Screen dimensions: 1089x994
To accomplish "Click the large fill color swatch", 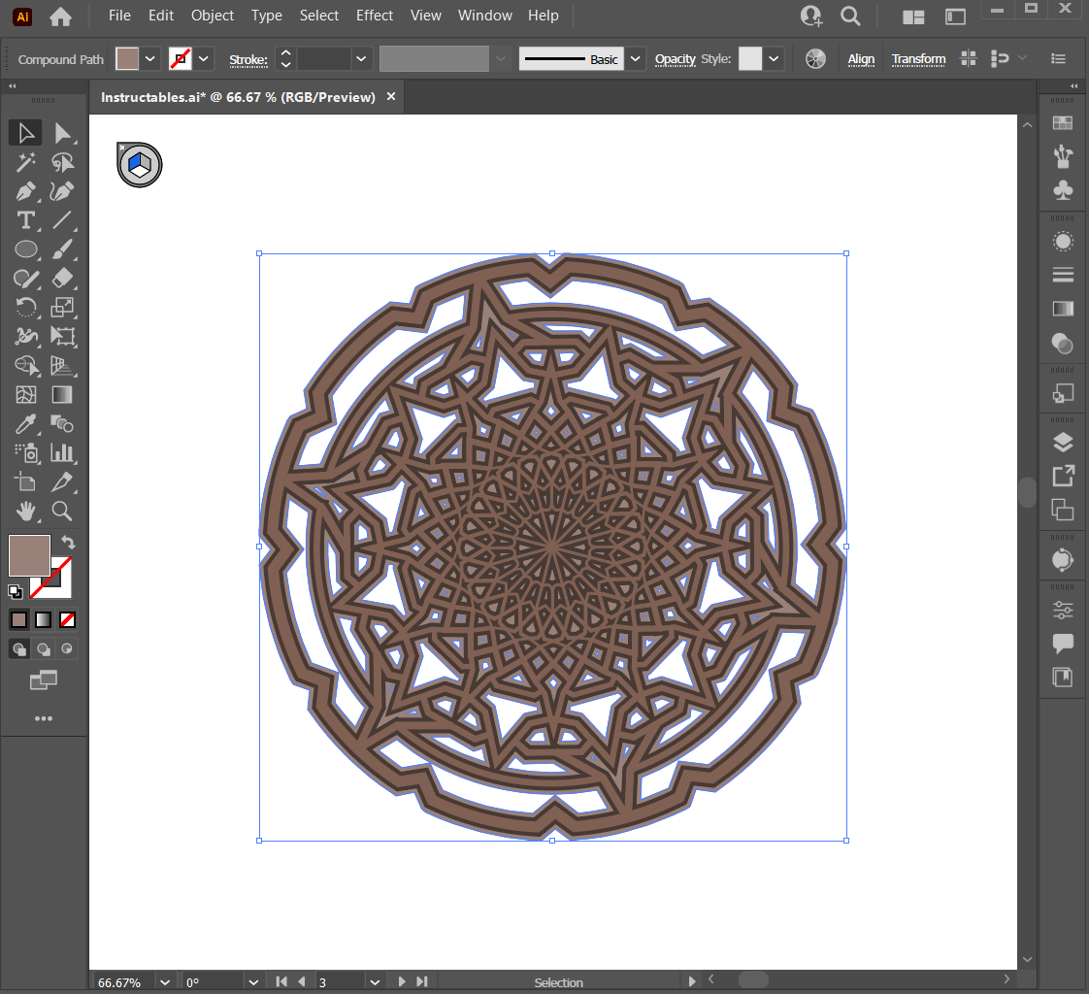I will click(29, 555).
